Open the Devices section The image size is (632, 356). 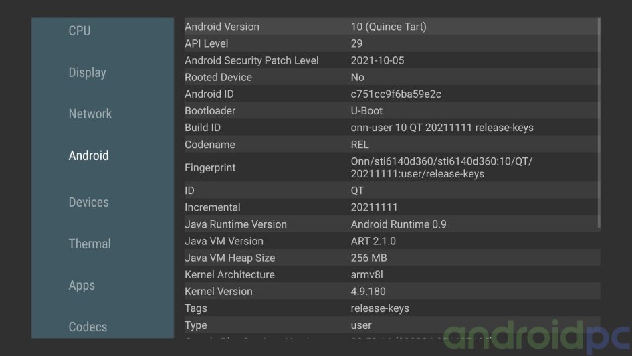(x=88, y=202)
